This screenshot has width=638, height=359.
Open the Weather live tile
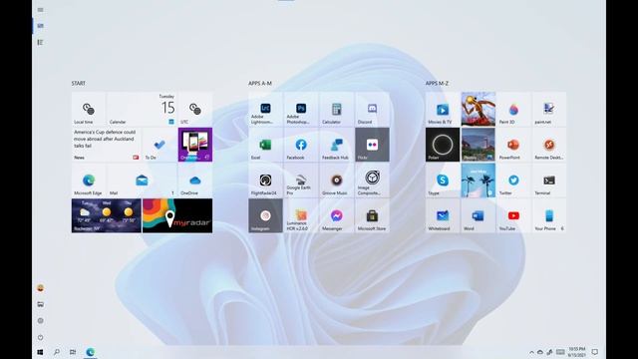(107, 215)
